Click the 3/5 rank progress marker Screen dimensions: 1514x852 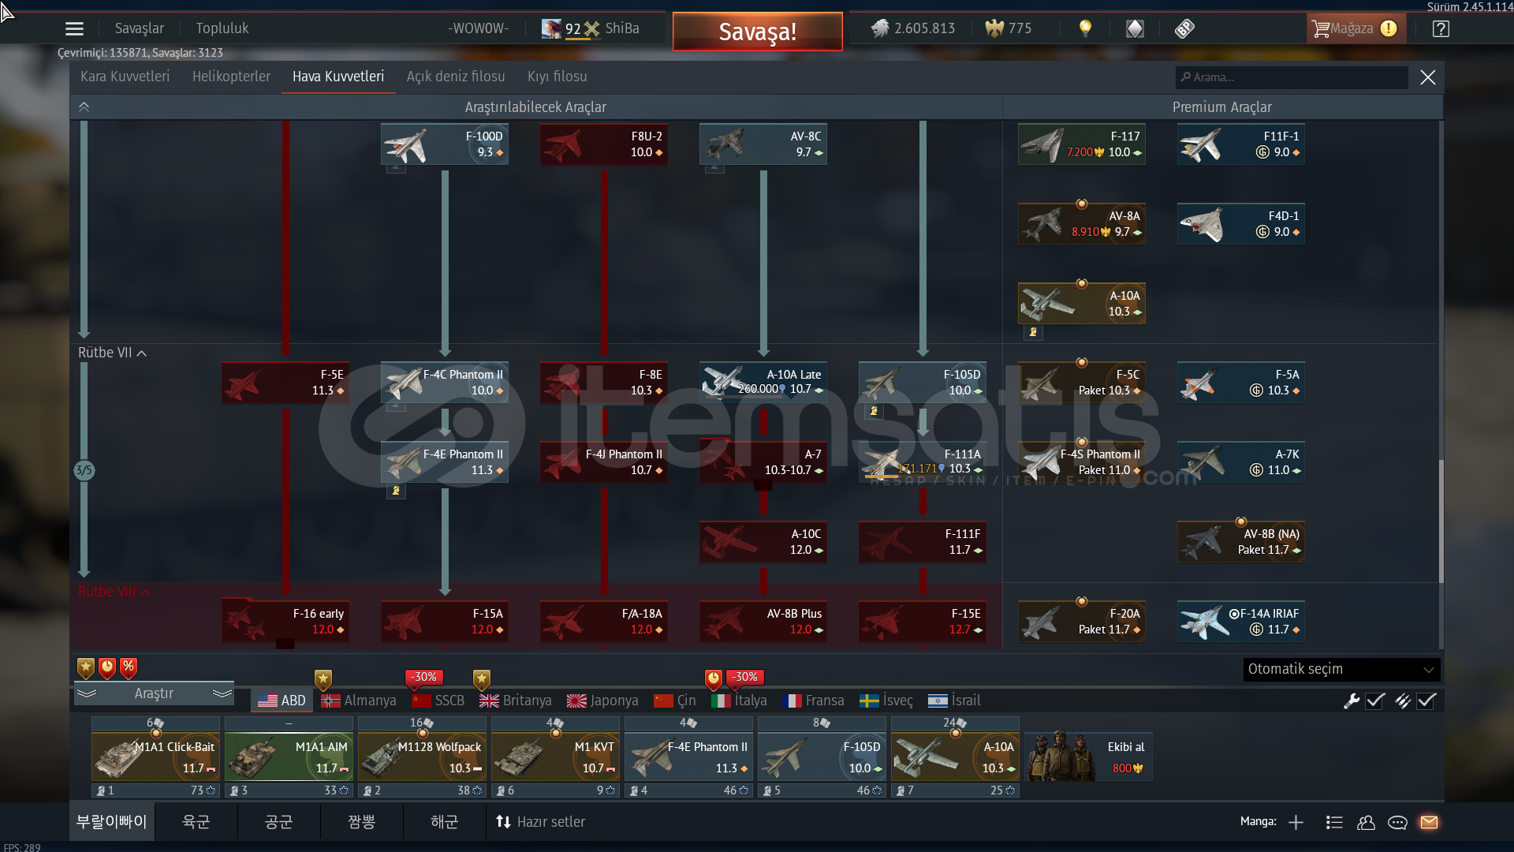[x=84, y=471]
